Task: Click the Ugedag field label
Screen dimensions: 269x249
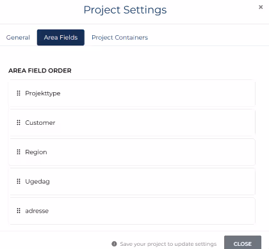Action: pos(37,182)
